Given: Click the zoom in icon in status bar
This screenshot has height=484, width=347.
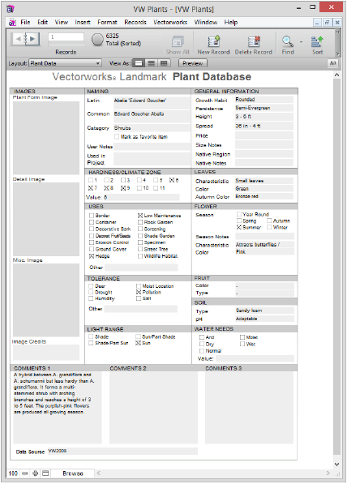Looking at the screenshot, I should click(x=35, y=473).
